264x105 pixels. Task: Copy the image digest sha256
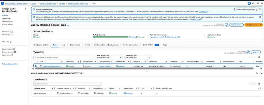(95, 93)
